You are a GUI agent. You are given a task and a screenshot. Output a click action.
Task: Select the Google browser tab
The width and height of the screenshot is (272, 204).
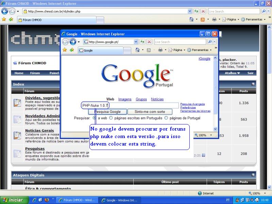pos(101,50)
